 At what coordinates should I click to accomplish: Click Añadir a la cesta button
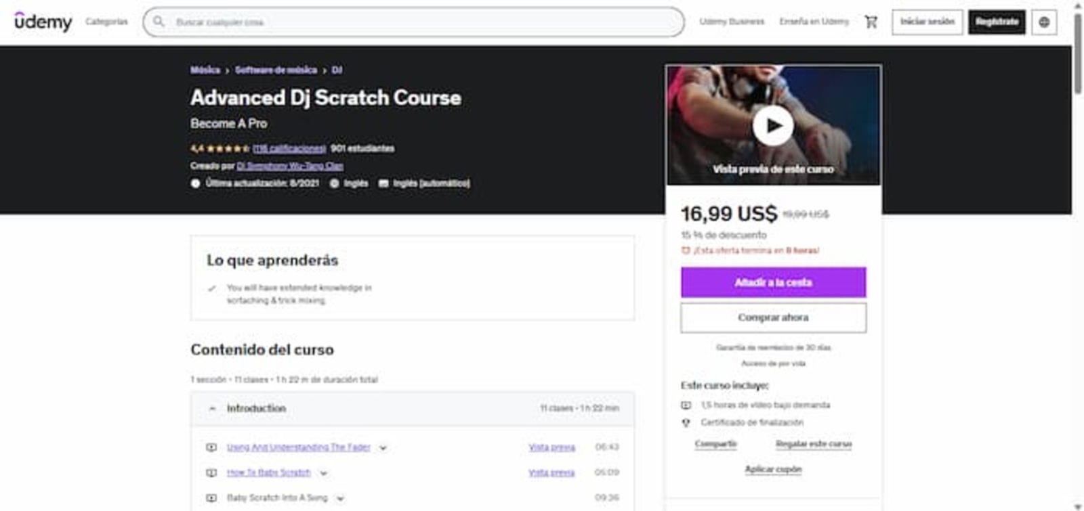pyautogui.click(x=773, y=282)
